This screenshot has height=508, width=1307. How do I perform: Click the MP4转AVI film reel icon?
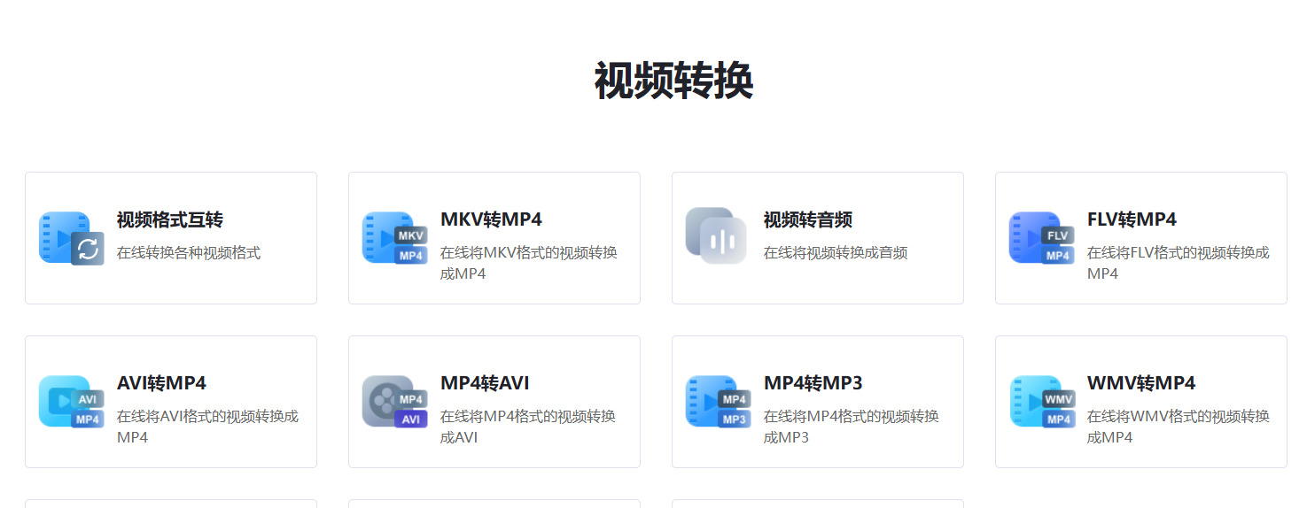point(395,402)
